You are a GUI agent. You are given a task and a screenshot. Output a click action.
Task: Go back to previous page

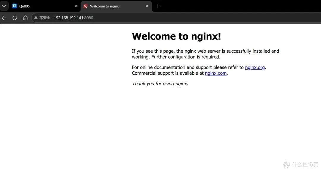tap(4, 18)
